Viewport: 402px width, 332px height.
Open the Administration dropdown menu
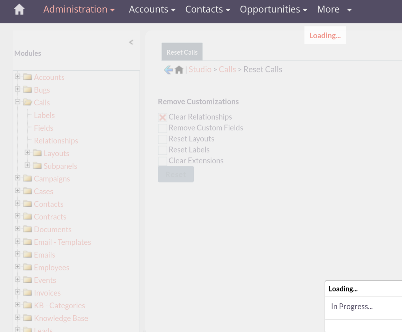pos(79,10)
